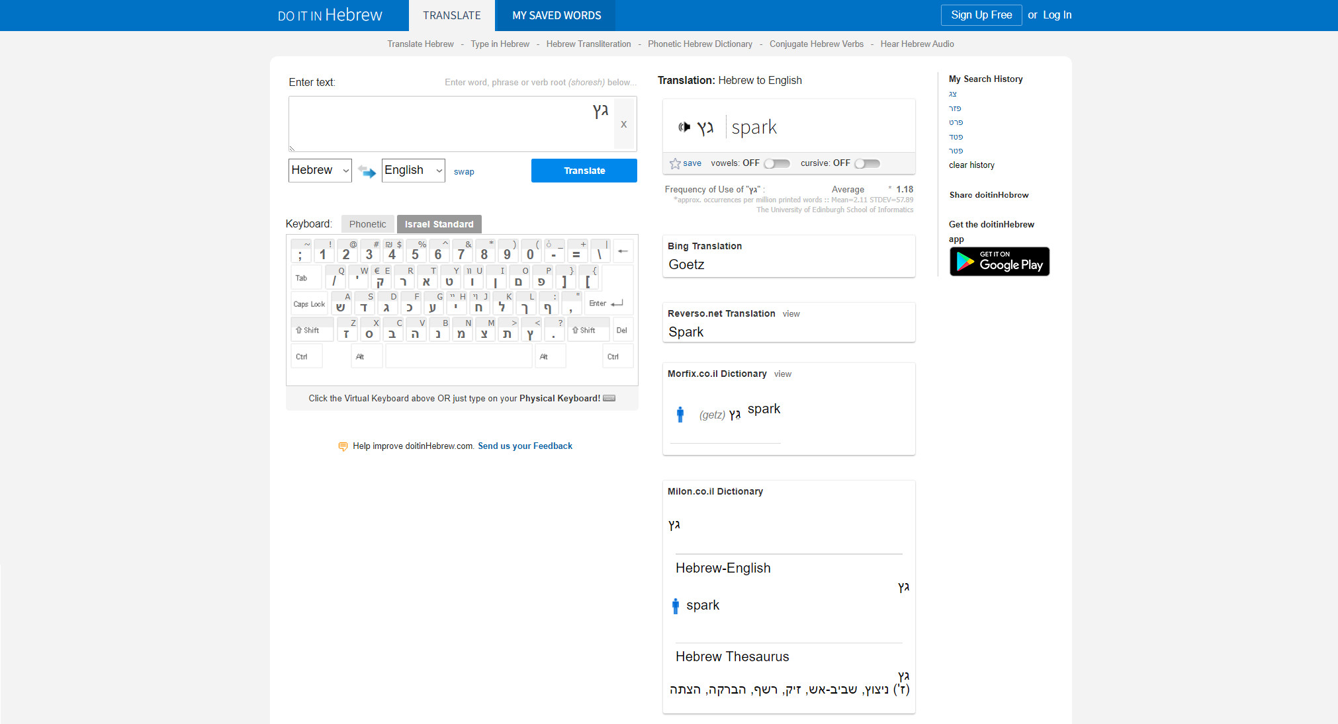The height and width of the screenshot is (724, 1338).
Task: Open Send us your Feedback link
Action: click(525, 446)
